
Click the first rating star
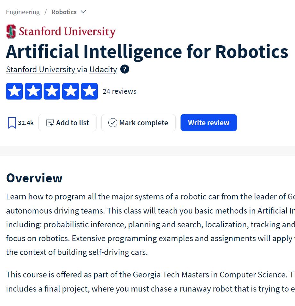click(14, 91)
